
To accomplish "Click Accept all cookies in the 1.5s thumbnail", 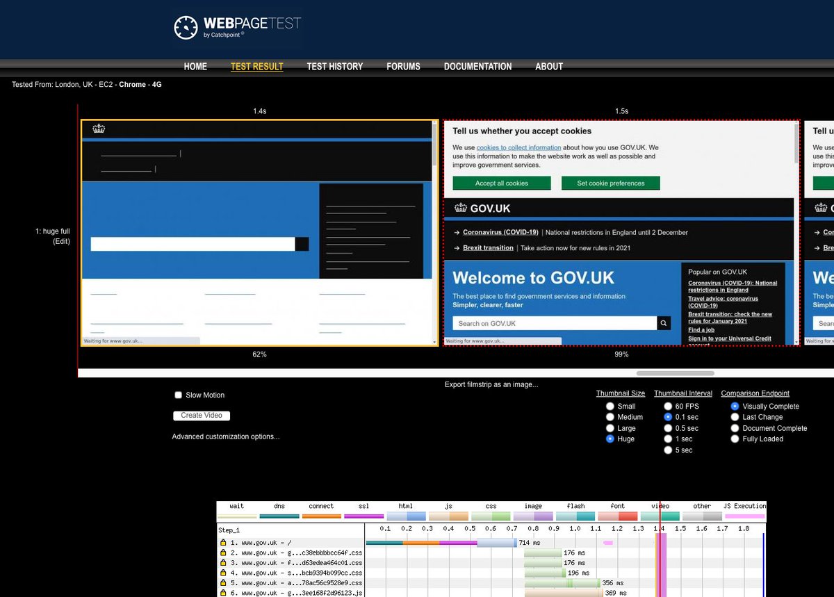I will click(502, 183).
